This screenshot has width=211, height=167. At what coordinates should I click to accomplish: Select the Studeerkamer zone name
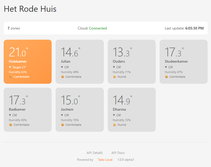pyautogui.click(x=176, y=61)
